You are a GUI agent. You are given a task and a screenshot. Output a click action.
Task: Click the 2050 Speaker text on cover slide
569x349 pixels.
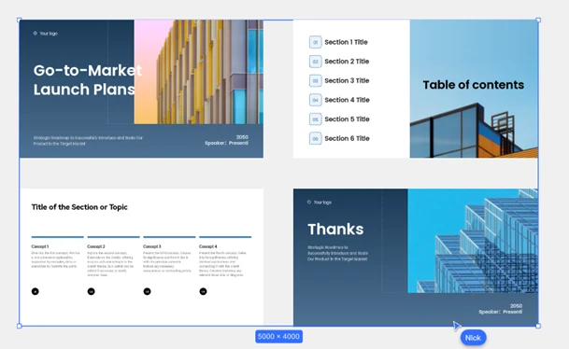[x=226, y=140]
